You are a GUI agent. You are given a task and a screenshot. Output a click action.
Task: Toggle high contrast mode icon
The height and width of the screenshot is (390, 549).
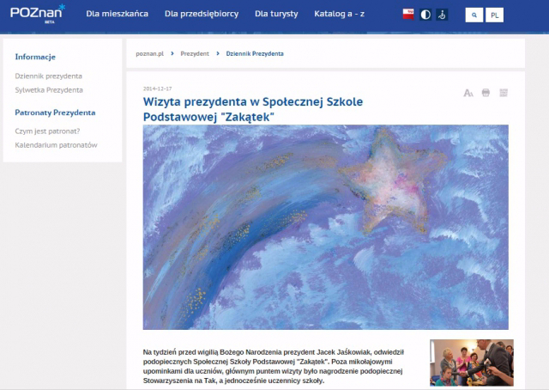425,15
